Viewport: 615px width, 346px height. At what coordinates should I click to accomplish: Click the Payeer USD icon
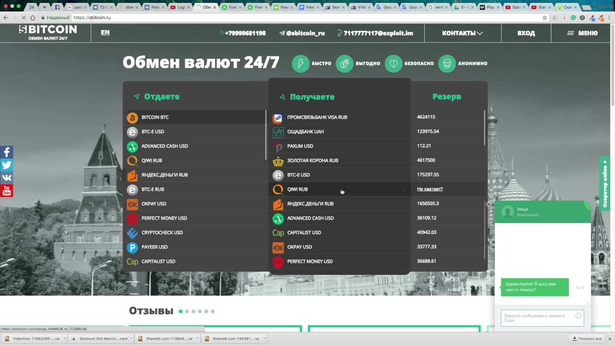[x=132, y=247]
